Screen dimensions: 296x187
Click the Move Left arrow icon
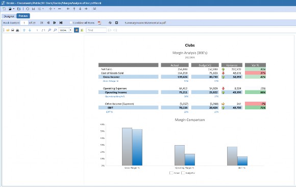pos(68,9)
